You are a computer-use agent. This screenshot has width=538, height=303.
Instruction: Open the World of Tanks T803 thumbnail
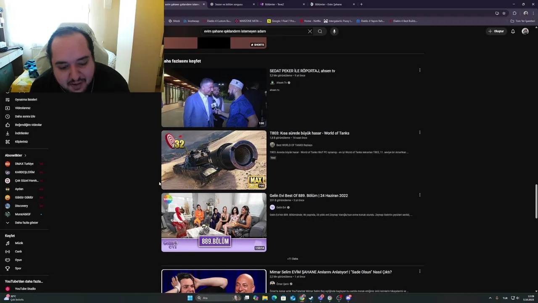point(214,160)
